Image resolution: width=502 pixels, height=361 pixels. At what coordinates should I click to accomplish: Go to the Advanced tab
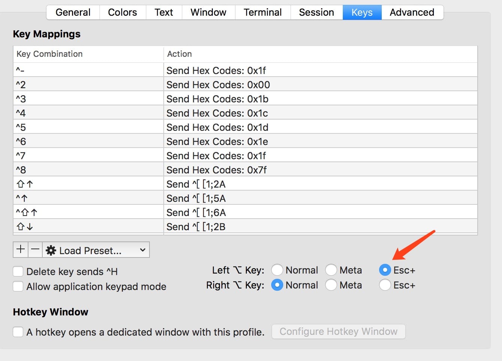click(412, 12)
